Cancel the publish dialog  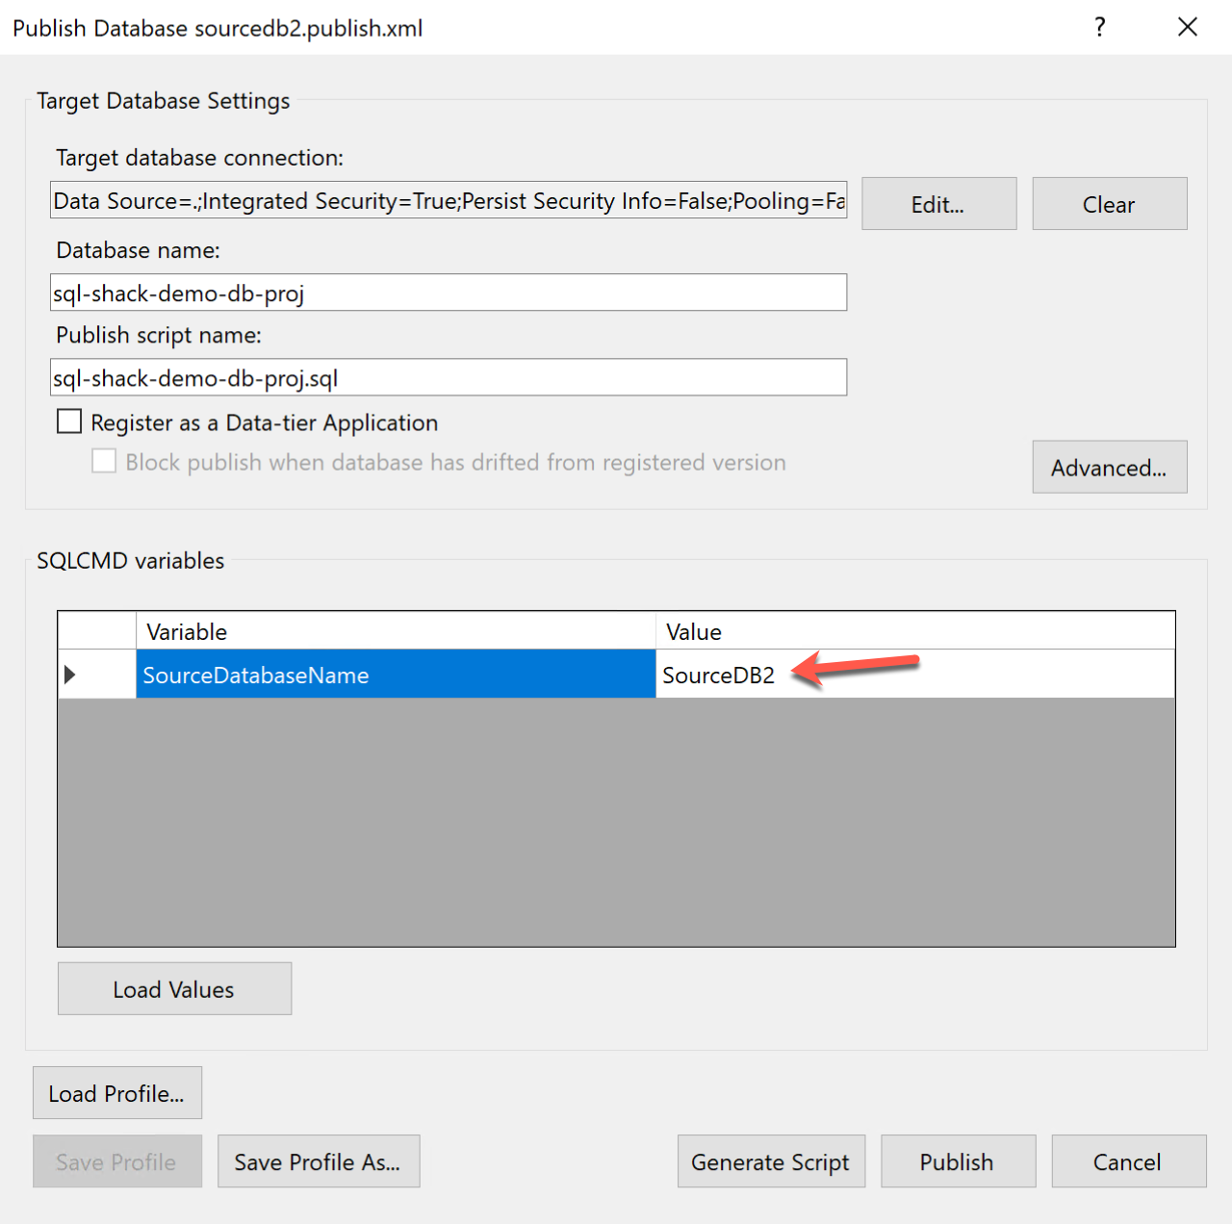coord(1127,1161)
